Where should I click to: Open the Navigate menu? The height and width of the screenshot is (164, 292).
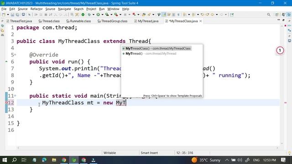point(64,9)
